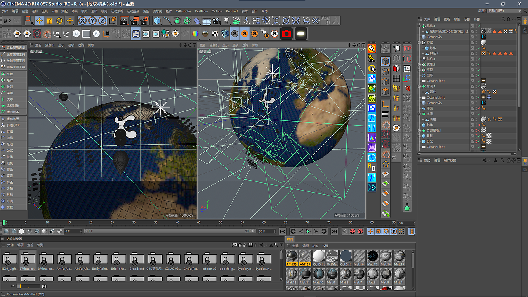Image resolution: width=528 pixels, height=297 pixels.
Task: Open the X-Particles menu
Action: [183, 11]
